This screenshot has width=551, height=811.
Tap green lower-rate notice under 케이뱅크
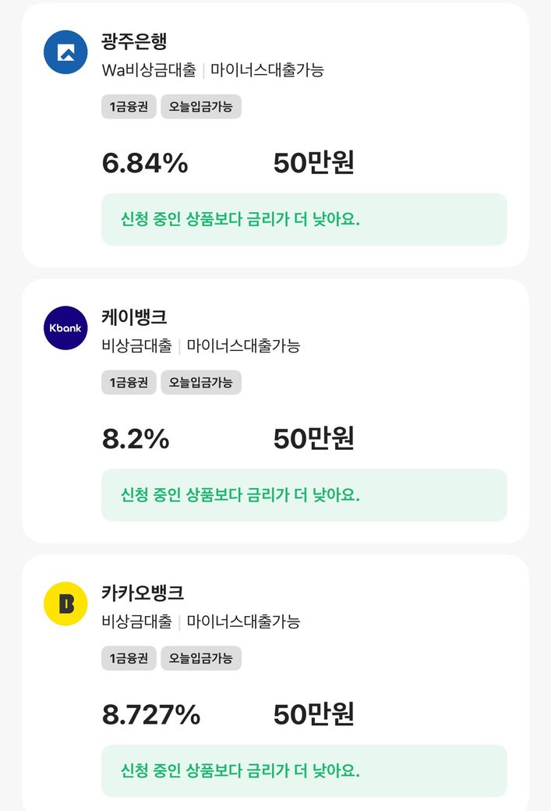pyautogui.click(x=304, y=495)
